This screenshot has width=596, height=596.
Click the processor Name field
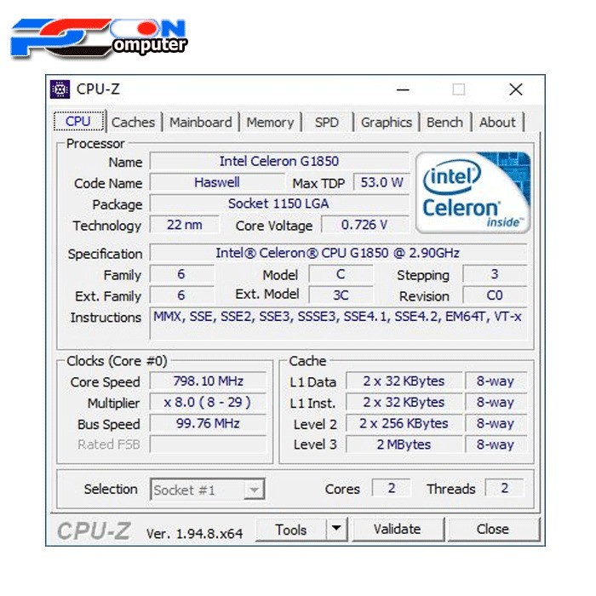coord(279,161)
